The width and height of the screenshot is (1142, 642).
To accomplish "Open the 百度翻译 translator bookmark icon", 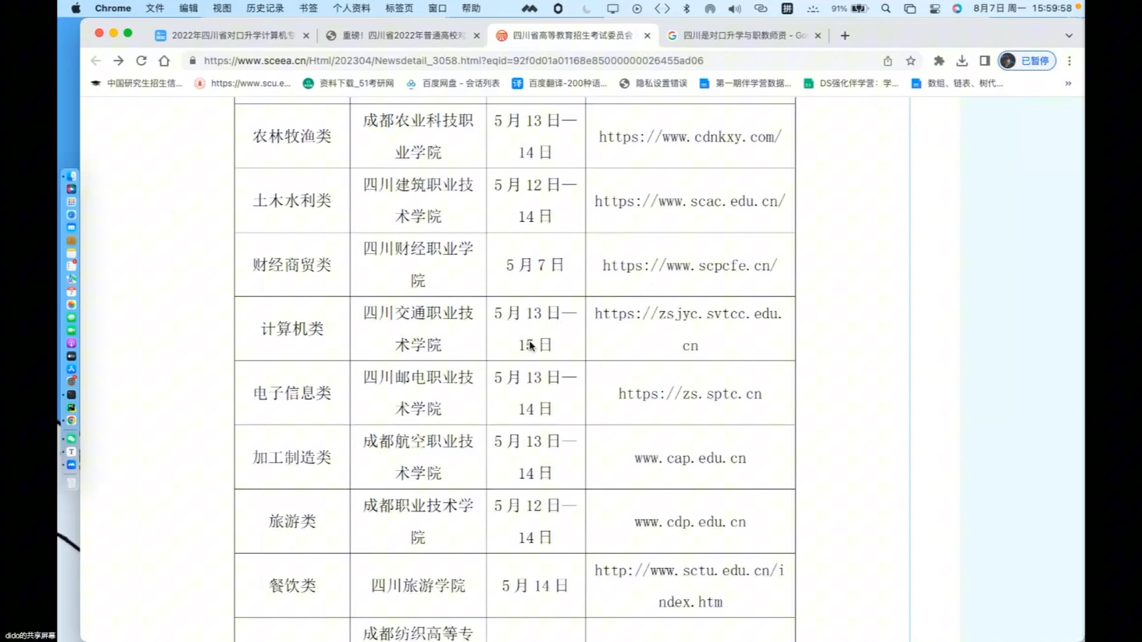I will 516,84.
